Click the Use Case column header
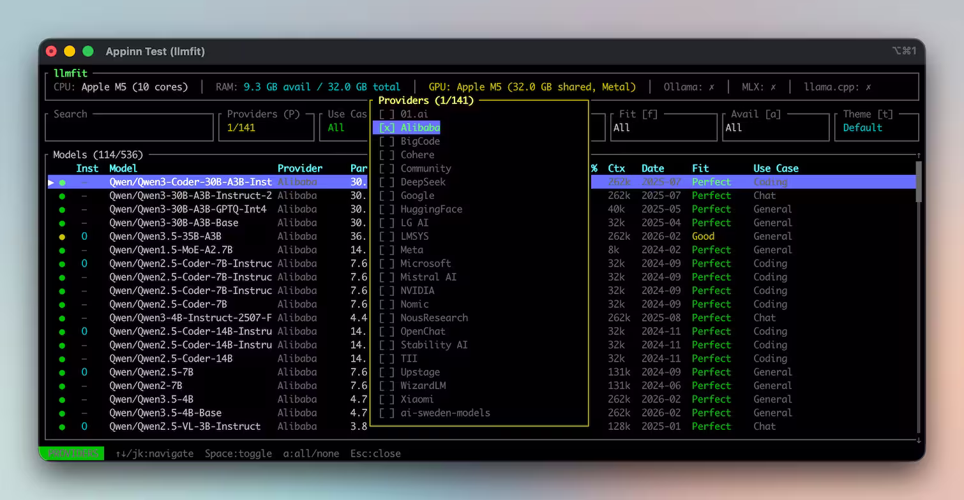 coord(776,168)
